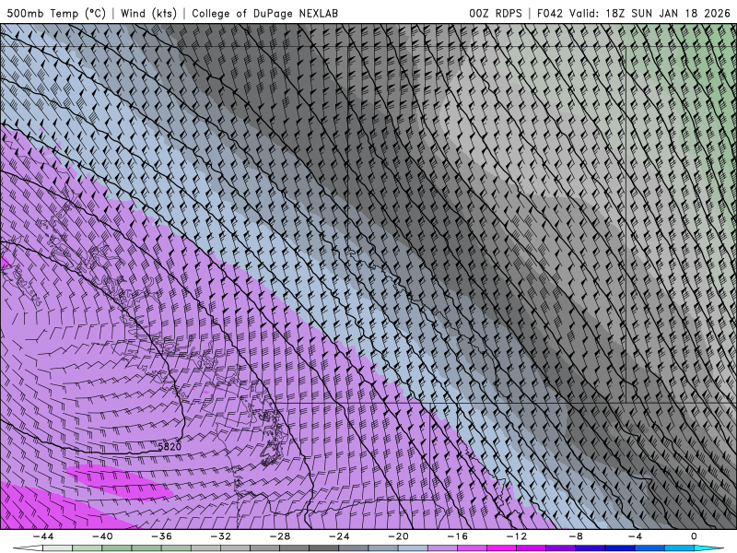Click the '-24' colorbar tick label
The height and width of the screenshot is (553, 737).
click(339, 536)
